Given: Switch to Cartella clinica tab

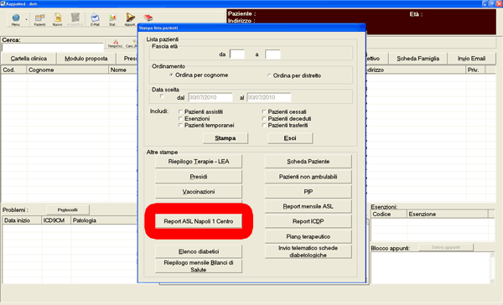Looking at the screenshot, I should (29, 59).
